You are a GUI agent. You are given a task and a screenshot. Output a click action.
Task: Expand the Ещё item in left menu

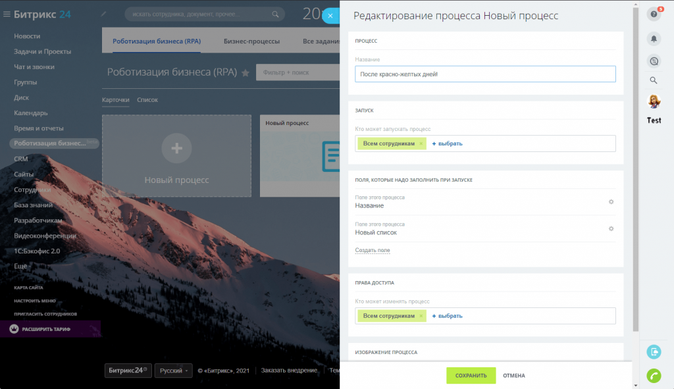[21, 266]
